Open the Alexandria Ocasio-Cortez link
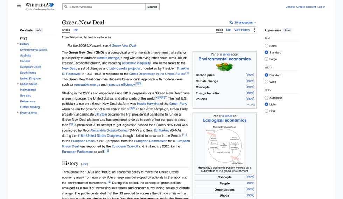 (109, 130)
